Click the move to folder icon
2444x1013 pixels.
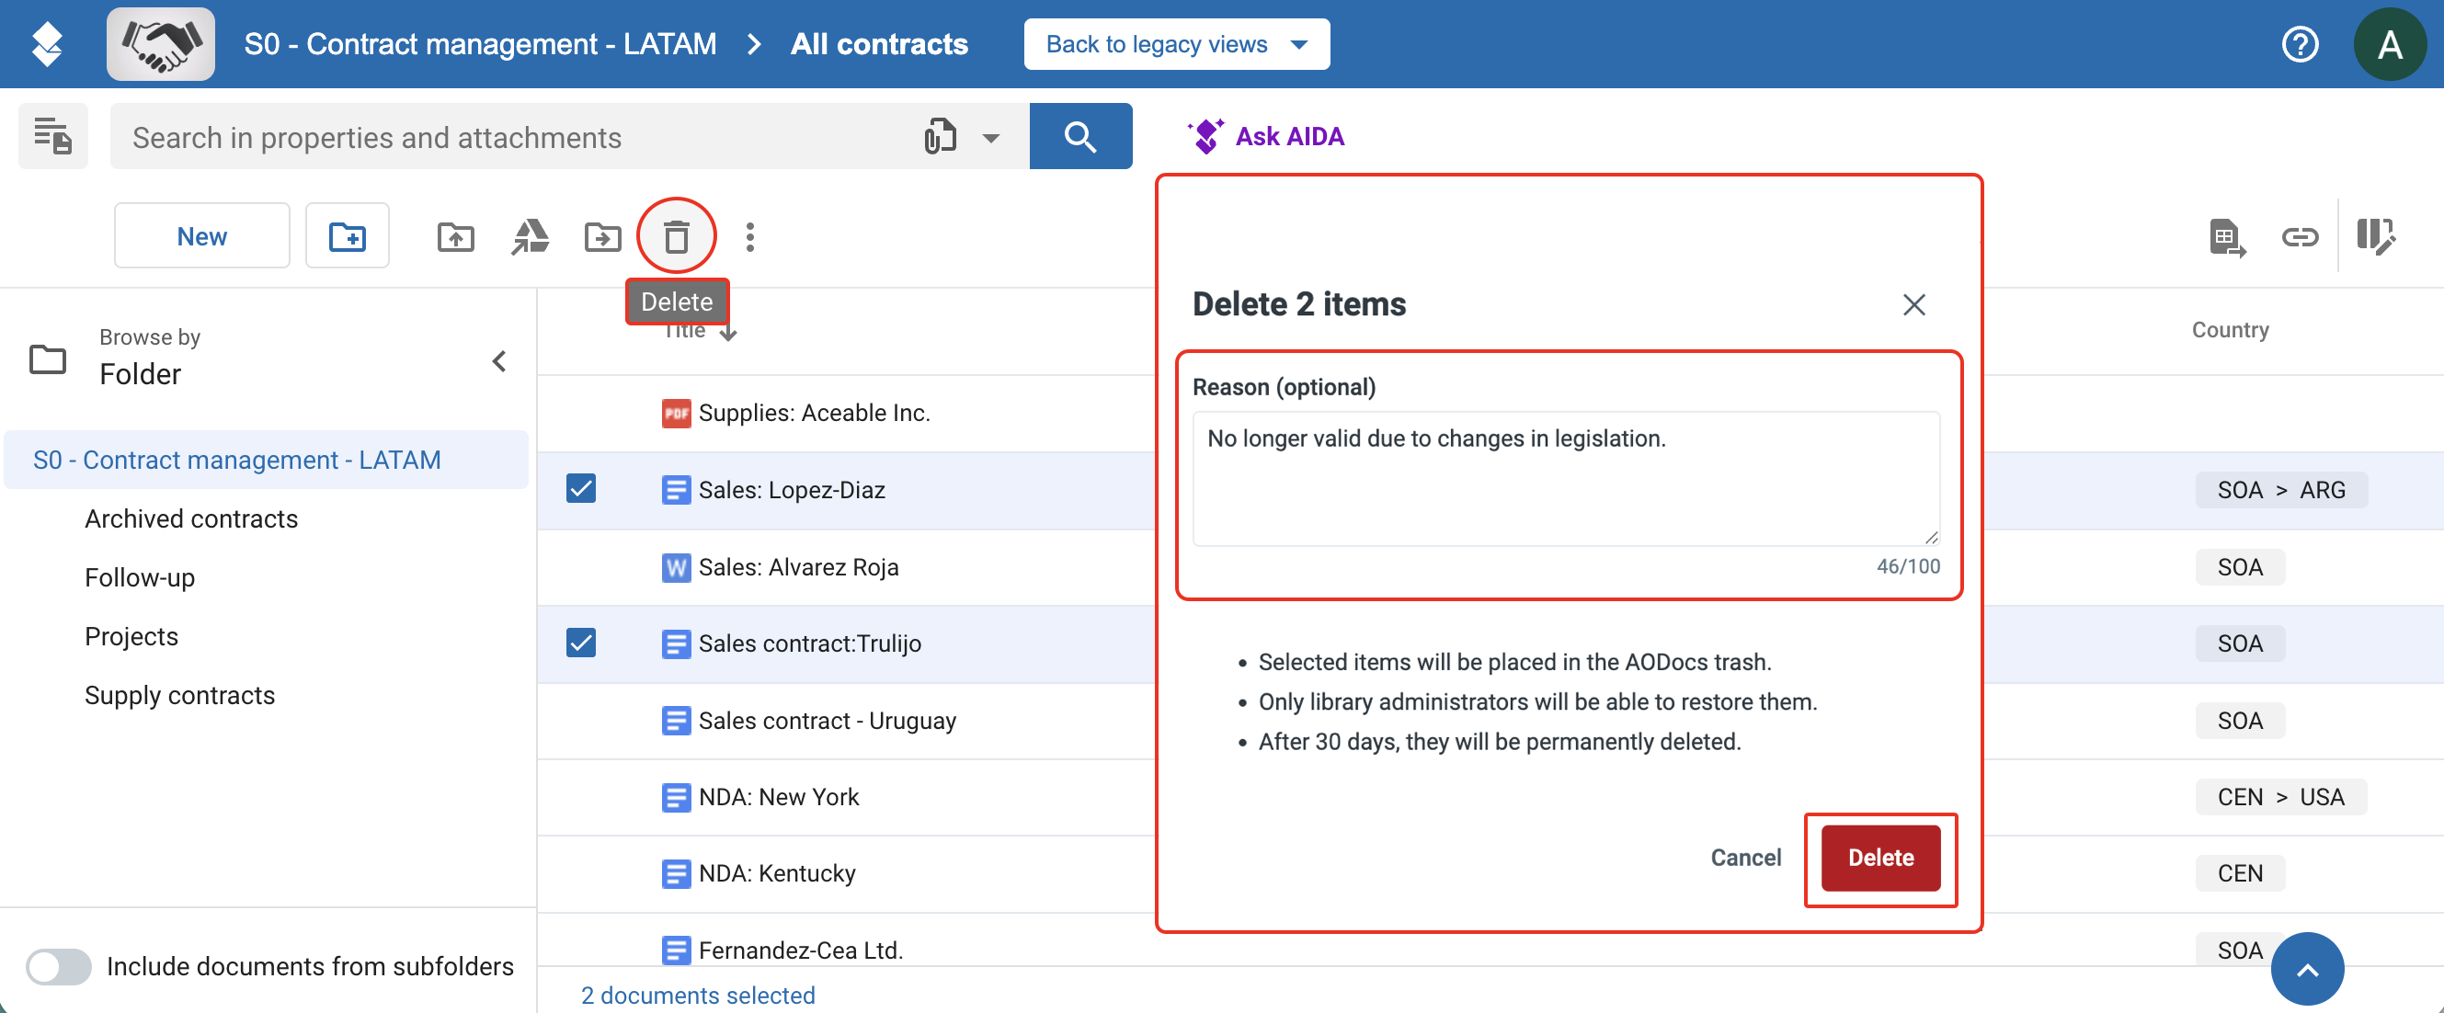[x=602, y=236]
